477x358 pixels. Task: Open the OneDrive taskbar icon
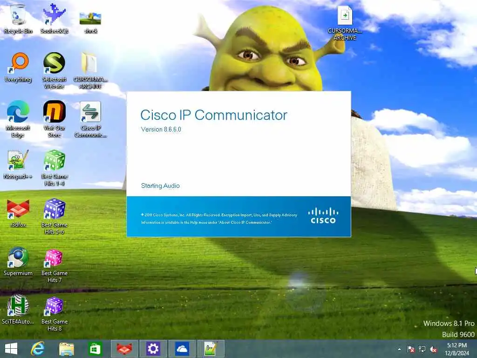182,349
